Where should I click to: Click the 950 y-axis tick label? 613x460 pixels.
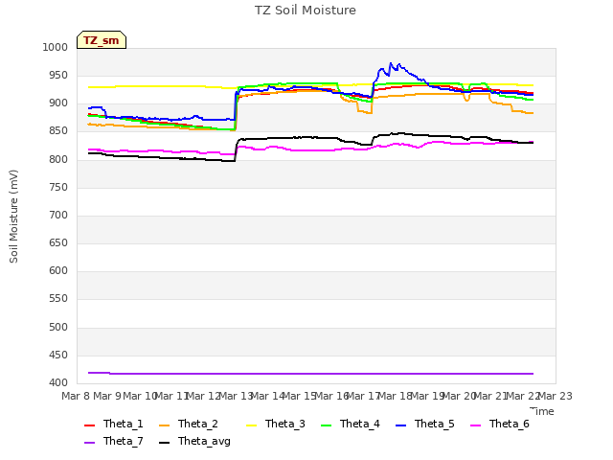[58, 75]
